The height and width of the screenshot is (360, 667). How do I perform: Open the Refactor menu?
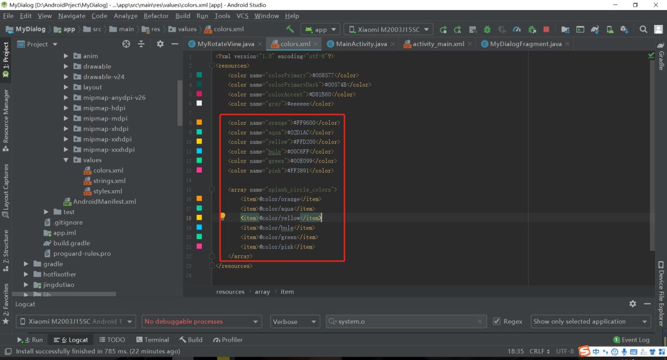(156, 16)
